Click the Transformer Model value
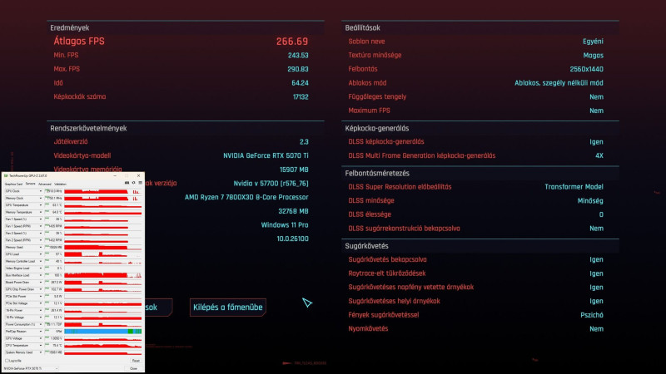The image size is (666, 374). (x=574, y=186)
